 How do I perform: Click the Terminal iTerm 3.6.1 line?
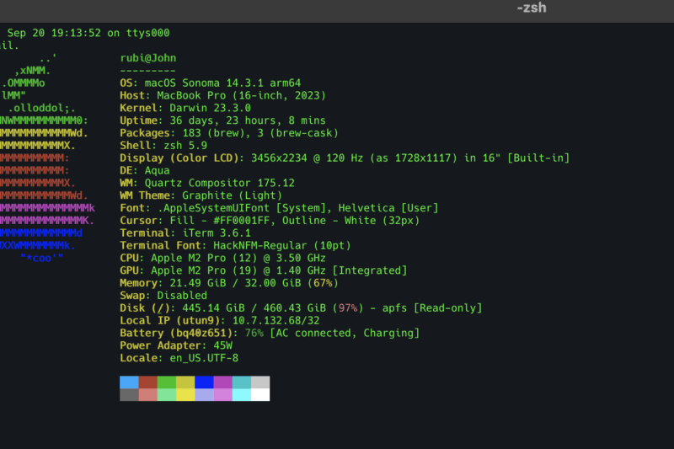(185, 233)
